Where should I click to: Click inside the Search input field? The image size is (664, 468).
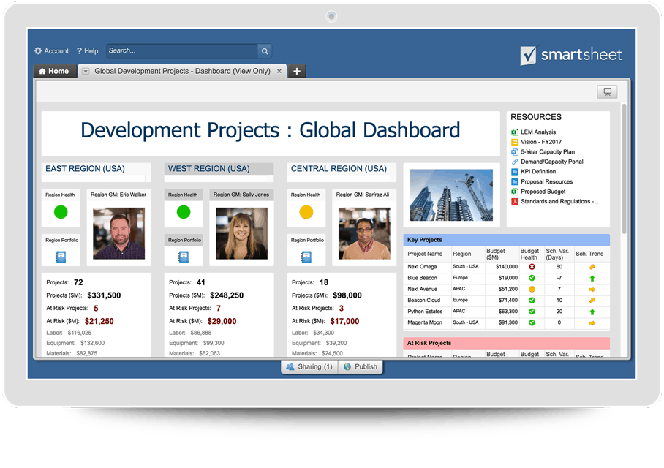coord(181,51)
